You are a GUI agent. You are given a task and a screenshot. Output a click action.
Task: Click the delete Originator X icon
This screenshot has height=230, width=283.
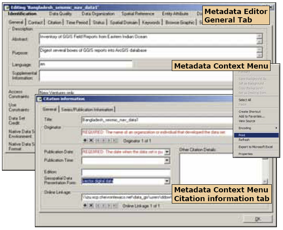[91, 141]
